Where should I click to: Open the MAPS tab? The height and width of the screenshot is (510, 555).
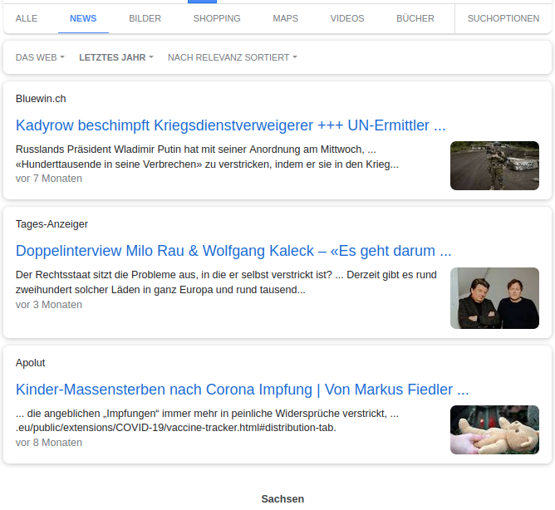pyautogui.click(x=285, y=18)
